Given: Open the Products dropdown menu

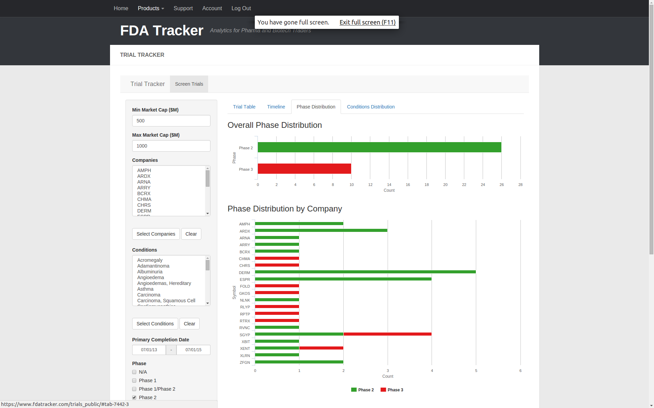Looking at the screenshot, I should click(x=151, y=8).
